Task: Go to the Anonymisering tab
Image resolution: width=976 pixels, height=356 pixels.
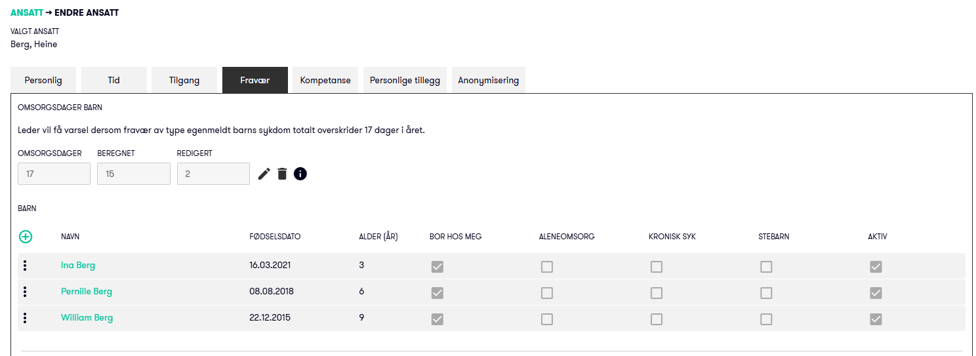Action: coord(489,81)
